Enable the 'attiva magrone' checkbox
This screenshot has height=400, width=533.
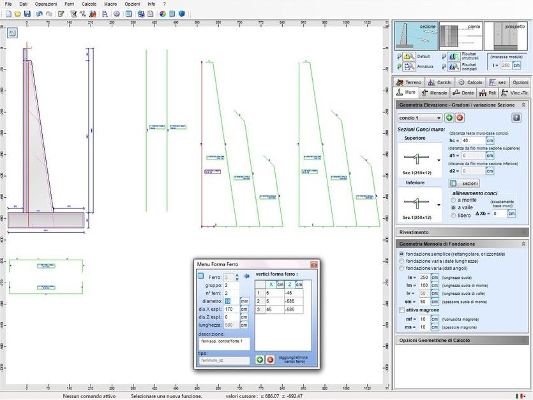[401, 310]
